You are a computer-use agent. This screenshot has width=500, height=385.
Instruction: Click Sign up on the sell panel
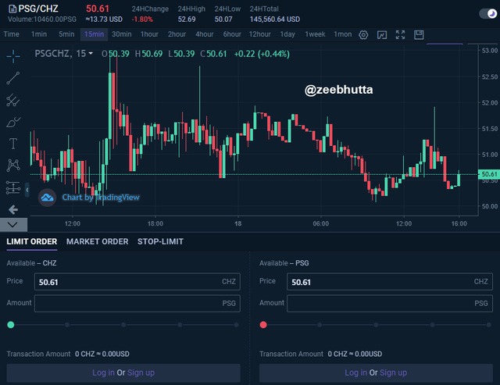[x=394, y=373]
